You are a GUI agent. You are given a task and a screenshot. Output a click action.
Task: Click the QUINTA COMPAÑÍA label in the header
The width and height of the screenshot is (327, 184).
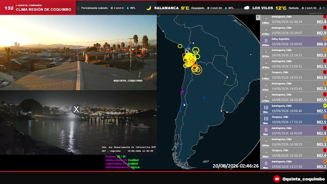(30, 5)
